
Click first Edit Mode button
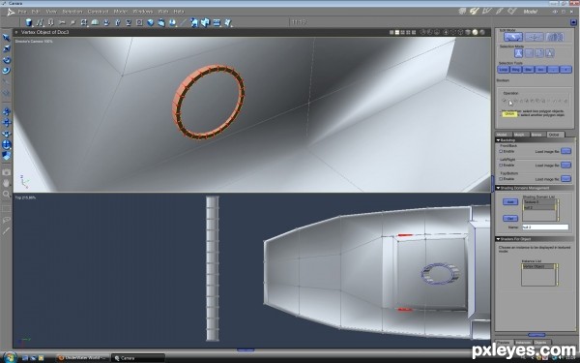pyautogui.click(x=513, y=37)
